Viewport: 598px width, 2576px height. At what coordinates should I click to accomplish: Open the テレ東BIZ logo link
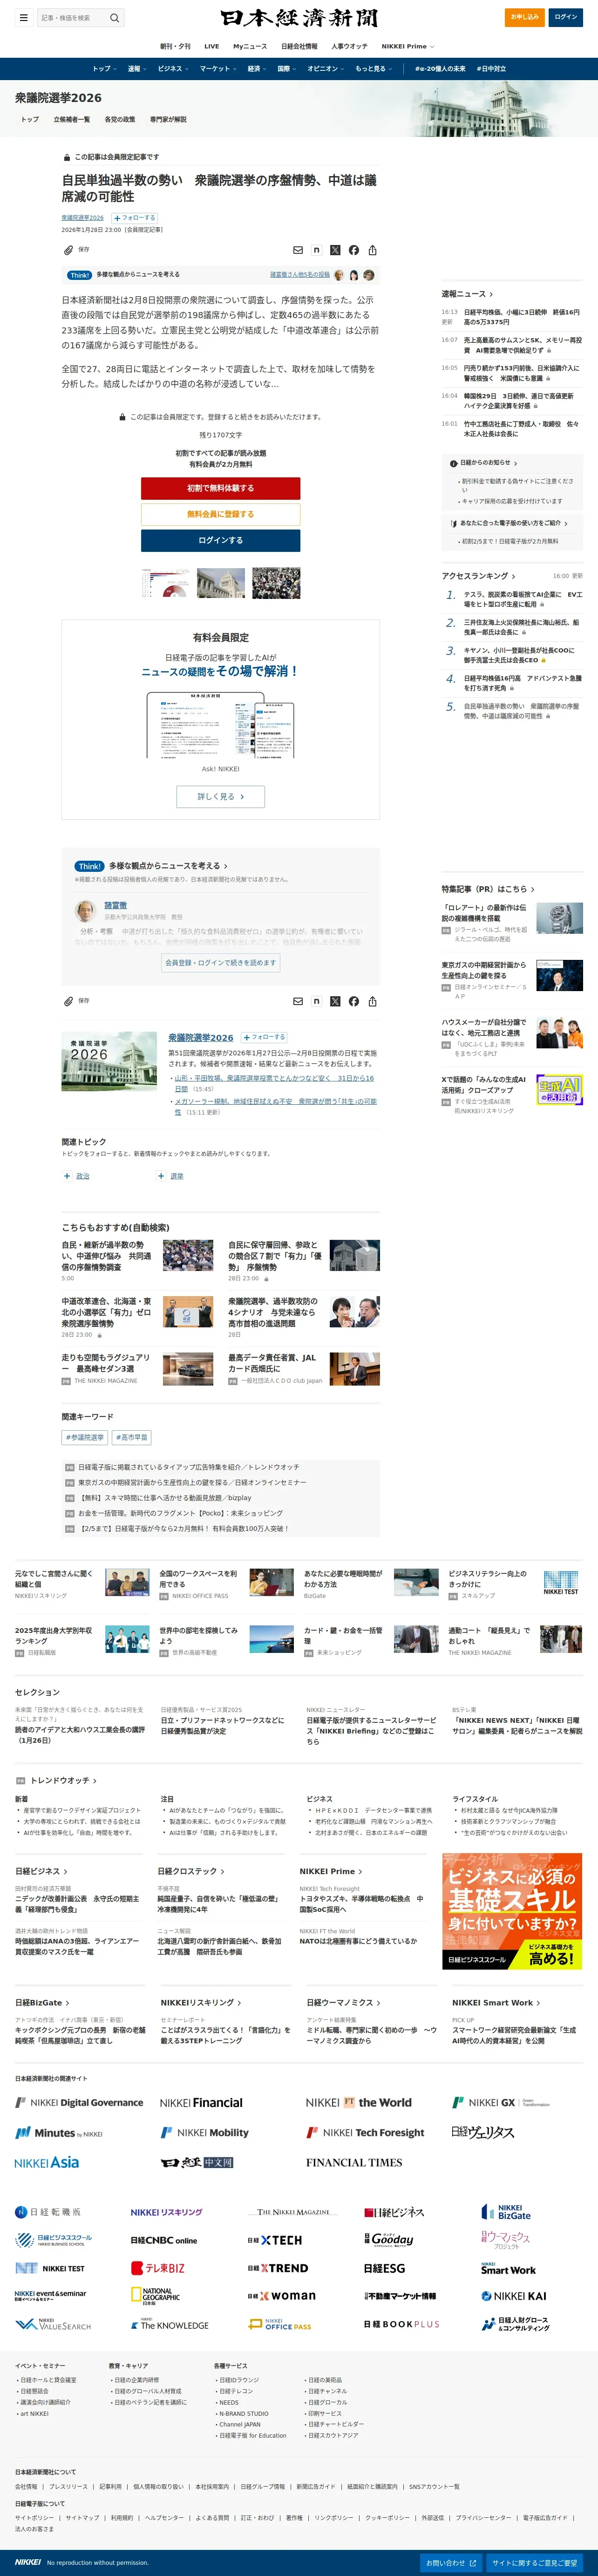click(x=158, y=2268)
